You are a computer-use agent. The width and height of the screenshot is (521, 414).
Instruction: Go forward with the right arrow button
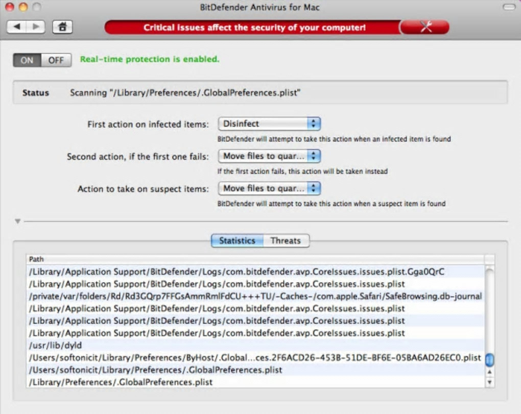point(36,27)
